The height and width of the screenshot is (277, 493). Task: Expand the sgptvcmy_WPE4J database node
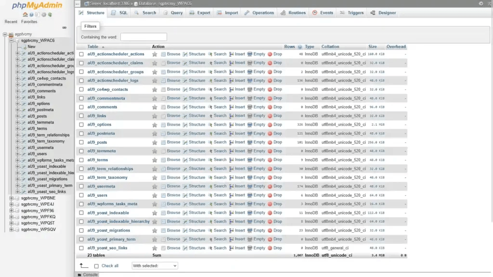point(11,204)
